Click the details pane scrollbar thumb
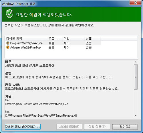 click(136, 77)
